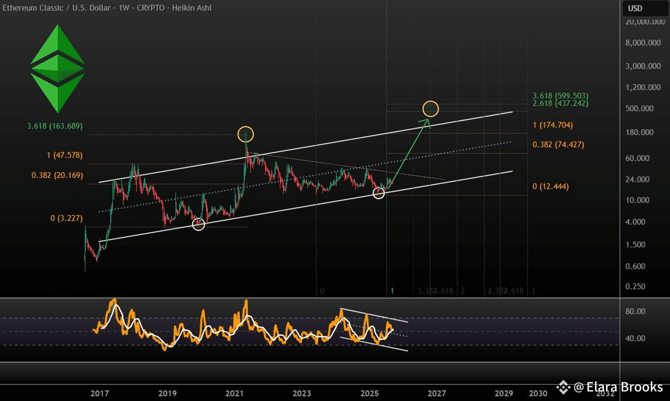Select the 0.382 (74.427) Fibonacci label
670x401 pixels.
(x=558, y=144)
